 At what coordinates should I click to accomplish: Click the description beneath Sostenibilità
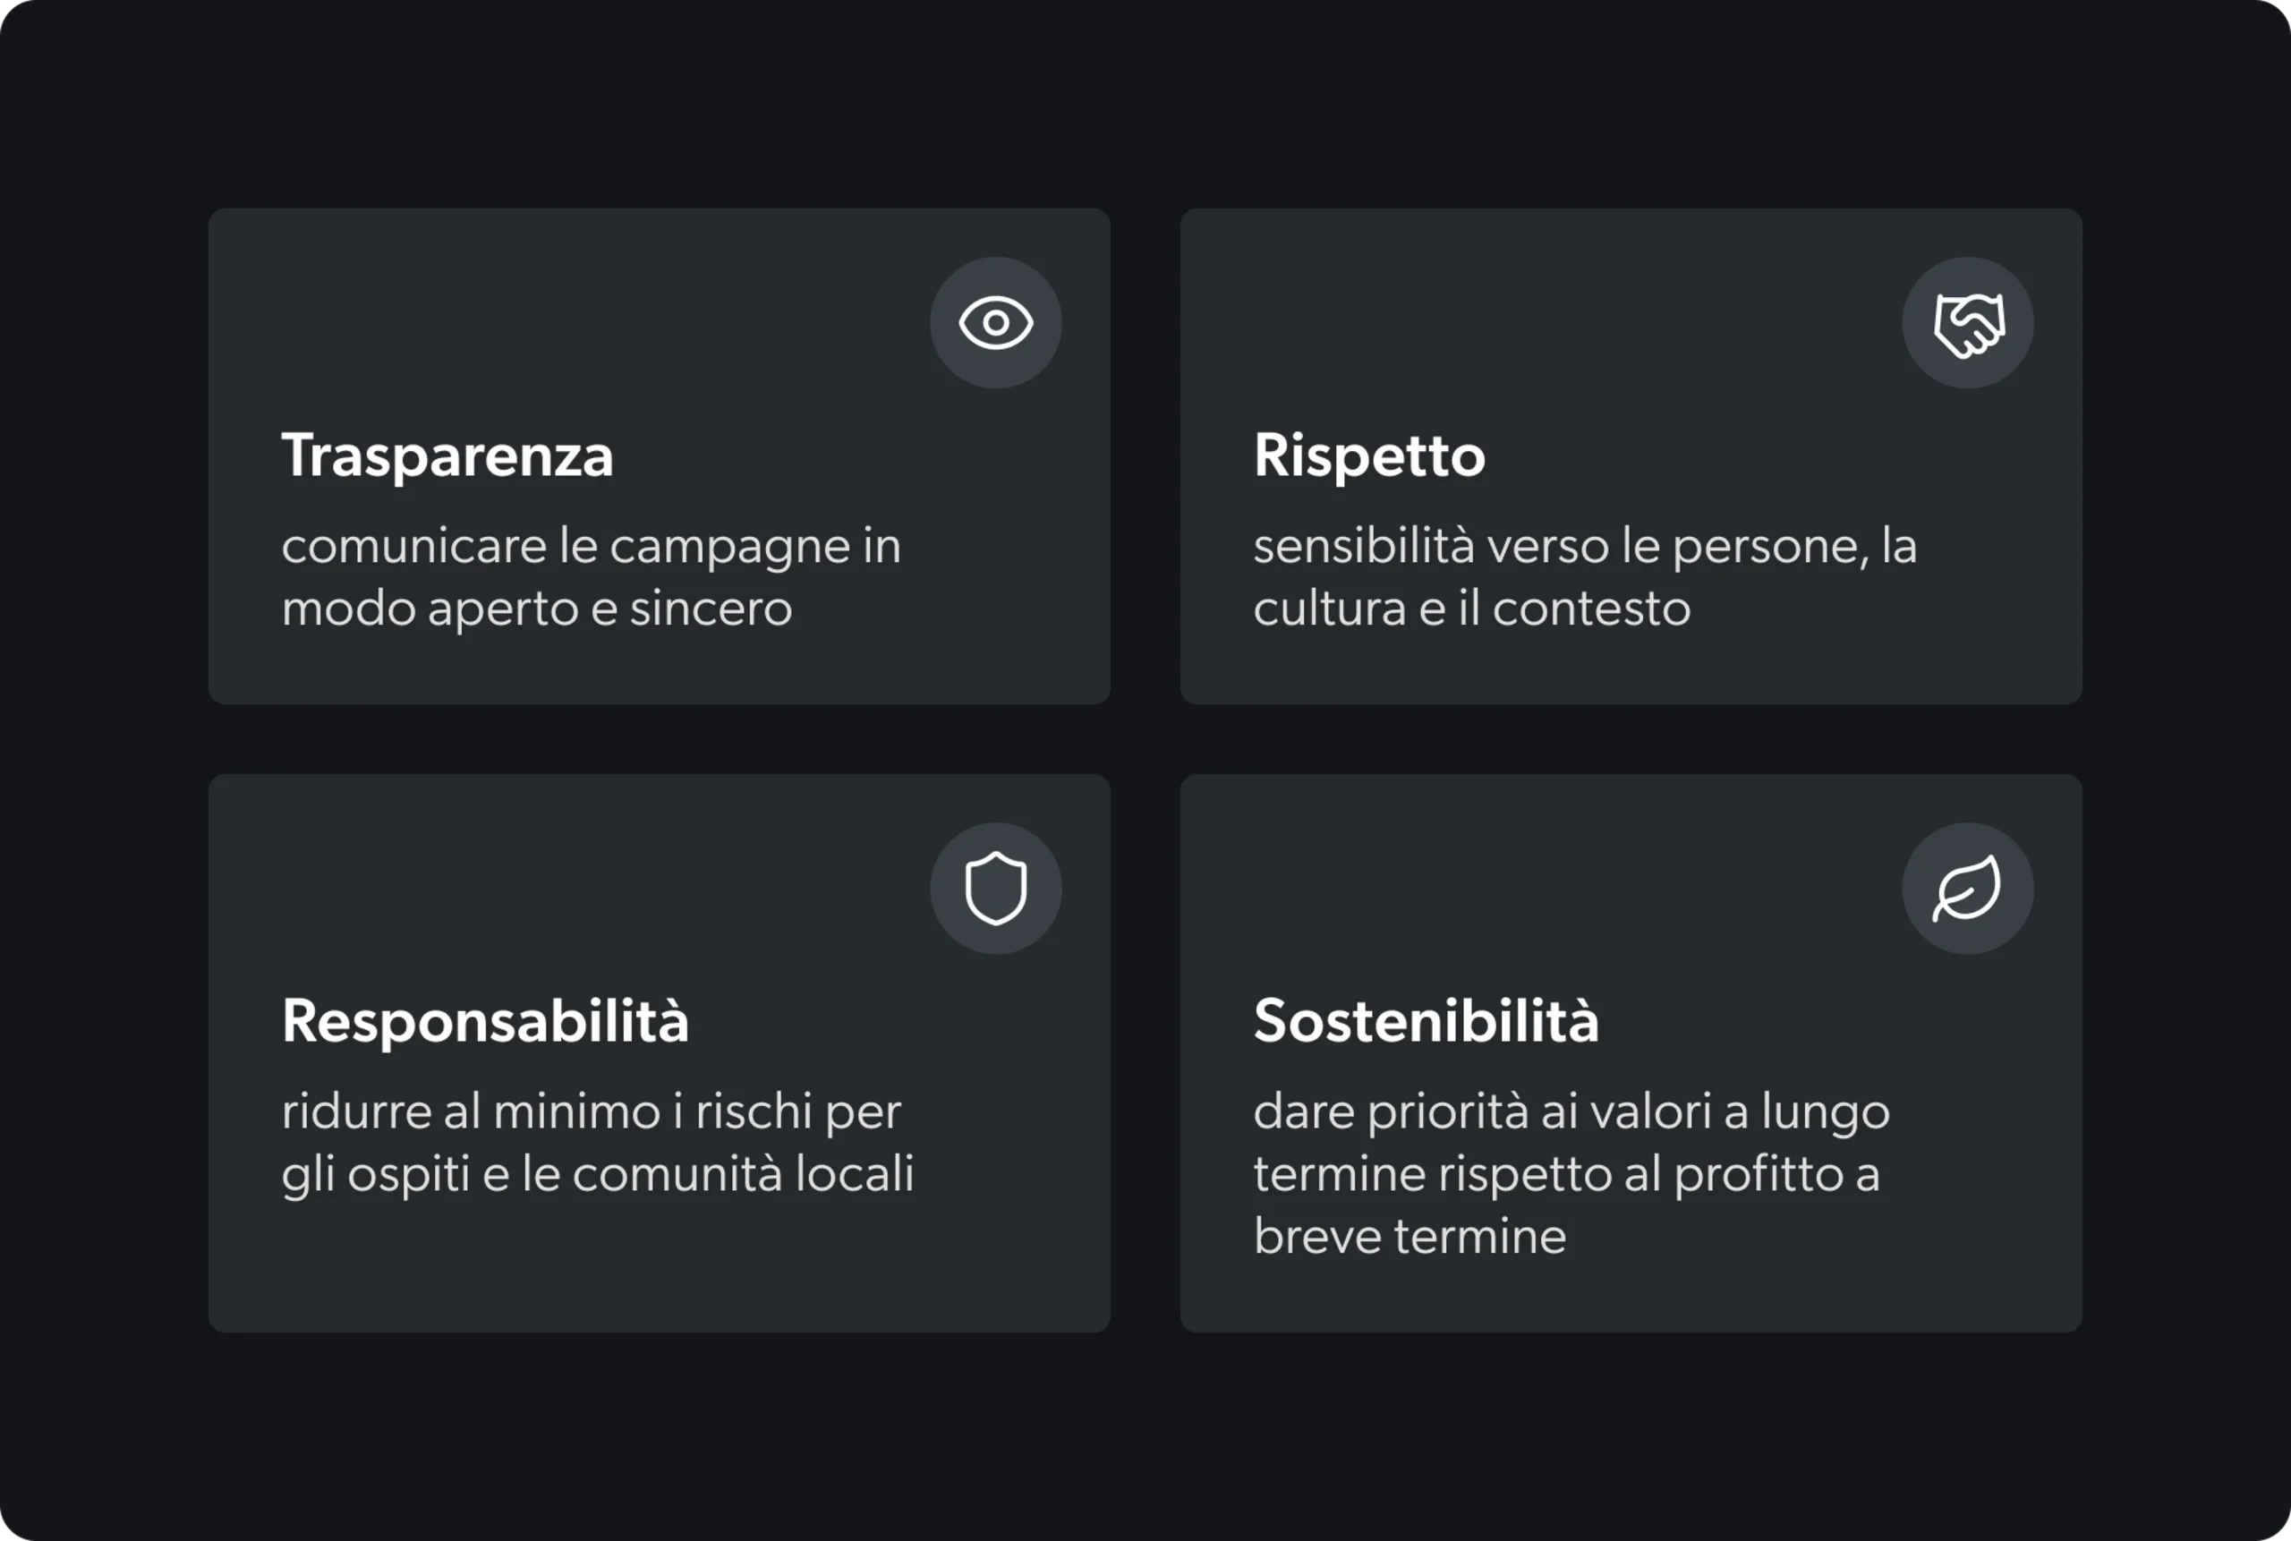1571,1173
